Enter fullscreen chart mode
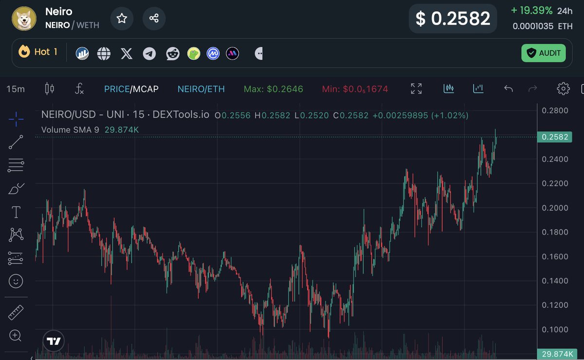The height and width of the screenshot is (360, 584). click(416, 89)
